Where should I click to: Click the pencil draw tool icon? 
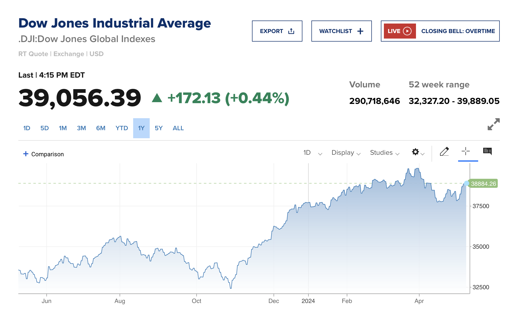[x=444, y=151]
